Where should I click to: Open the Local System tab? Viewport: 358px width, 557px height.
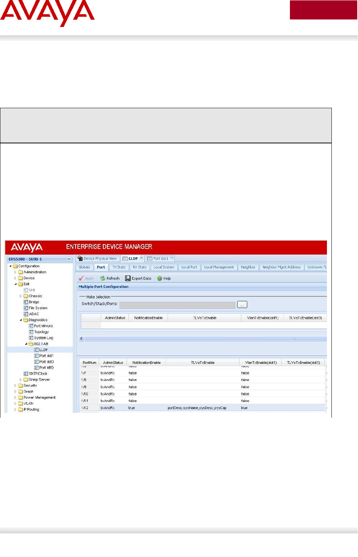point(164,267)
